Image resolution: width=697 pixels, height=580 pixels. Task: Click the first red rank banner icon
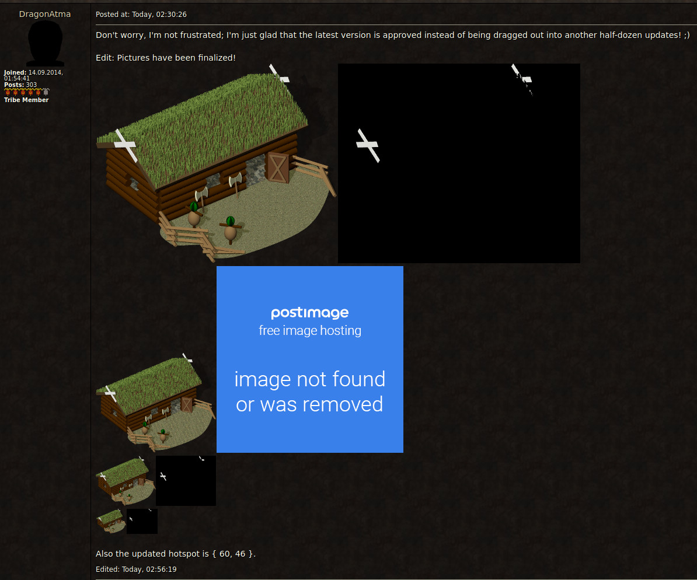pos(8,92)
